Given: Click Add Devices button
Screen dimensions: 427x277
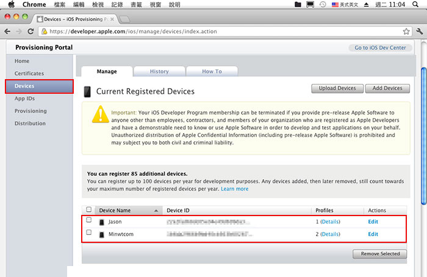Looking at the screenshot, I should (x=387, y=88).
